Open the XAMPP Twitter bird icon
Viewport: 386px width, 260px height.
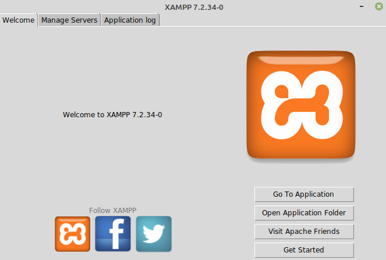154,234
